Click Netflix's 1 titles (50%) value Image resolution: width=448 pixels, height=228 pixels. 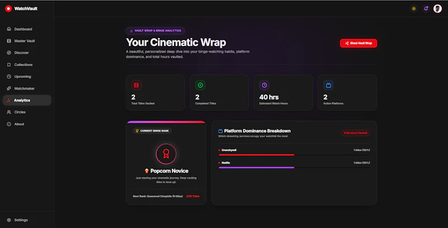point(362,162)
